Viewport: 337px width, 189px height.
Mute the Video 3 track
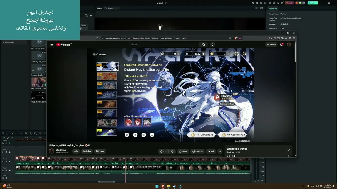click(6, 152)
